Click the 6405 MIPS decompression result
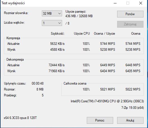148x128 pixels. 133,71
